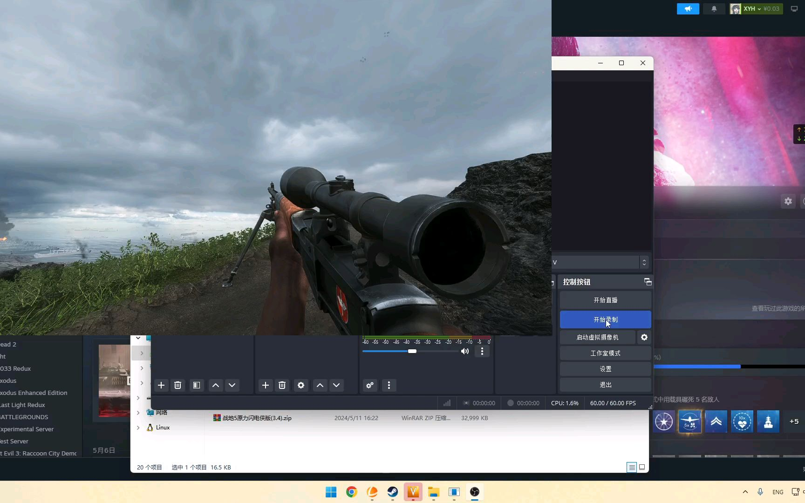The height and width of the screenshot is (503, 805).
Task: Open Steam announcements megaphone button
Action: click(688, 9)
